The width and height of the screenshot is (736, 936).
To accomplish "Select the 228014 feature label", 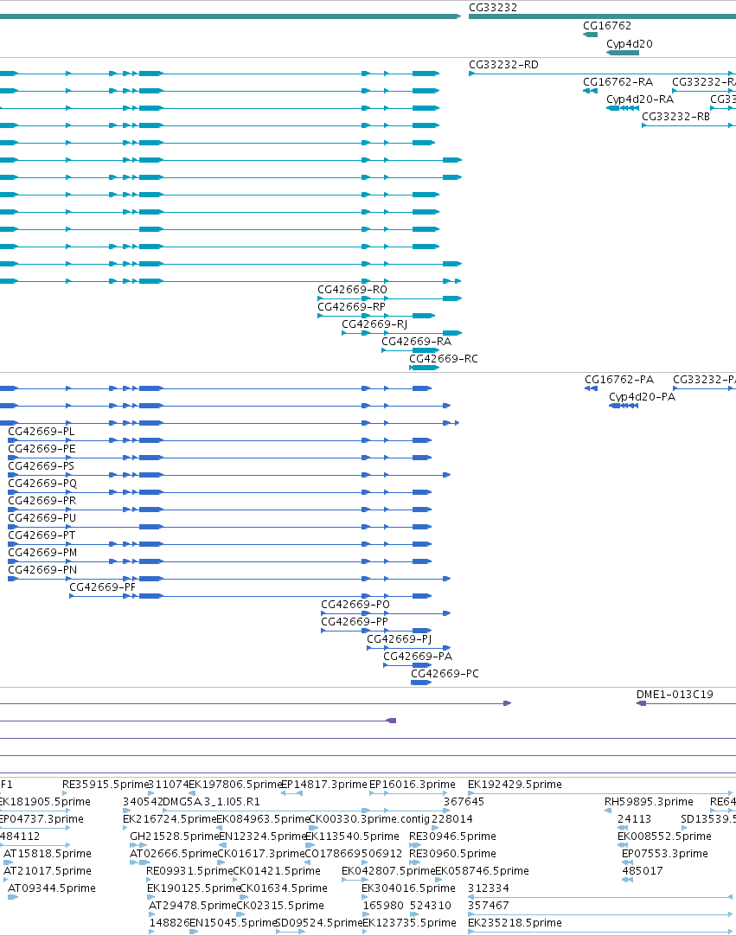I will (x=451, y=819).
